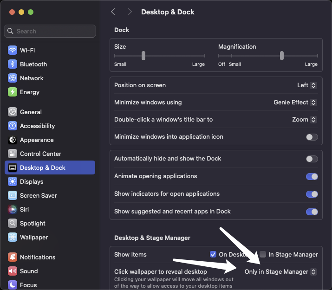Click the search magnifying glass icon
This screenshot has width=332, height=290.
pyautogui.click(x=10, y=31)
